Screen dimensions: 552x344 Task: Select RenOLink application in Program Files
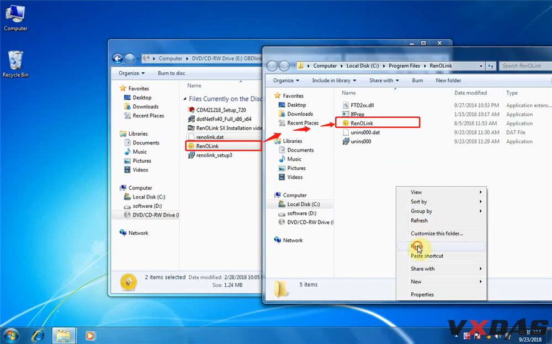[x=362, y=123]
